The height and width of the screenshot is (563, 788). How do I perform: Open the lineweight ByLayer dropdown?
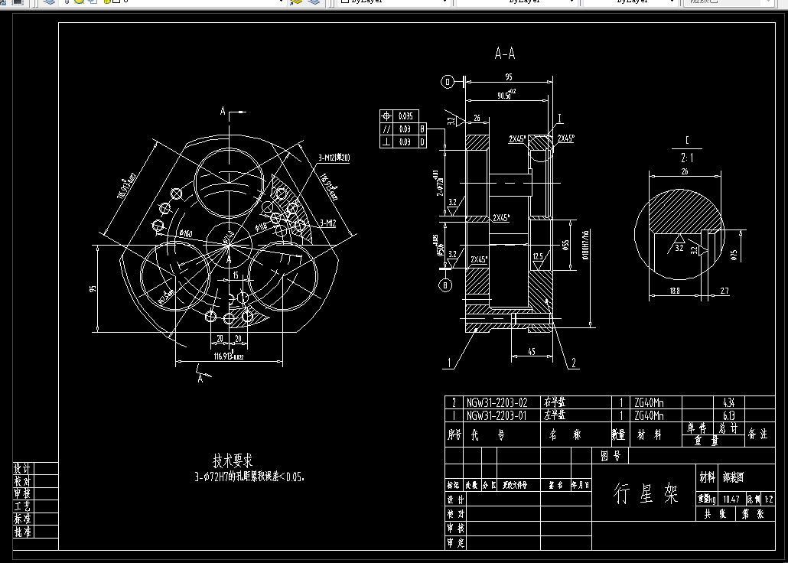(x=629, y=2)
